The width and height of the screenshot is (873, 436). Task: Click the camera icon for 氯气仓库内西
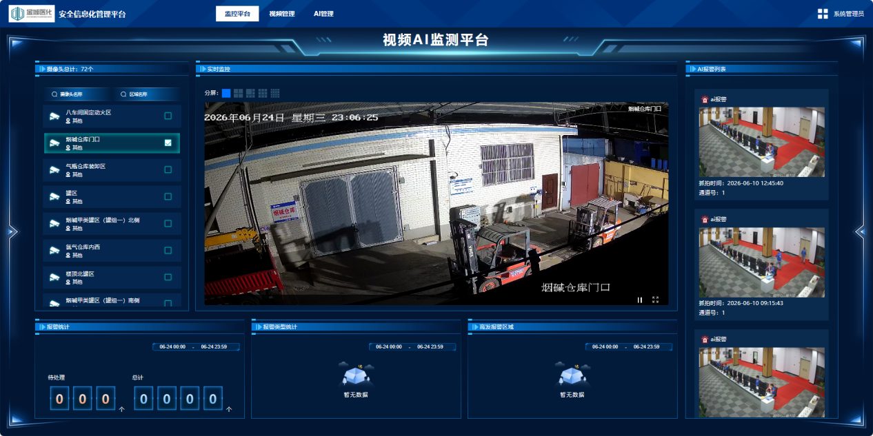(54, 250)
